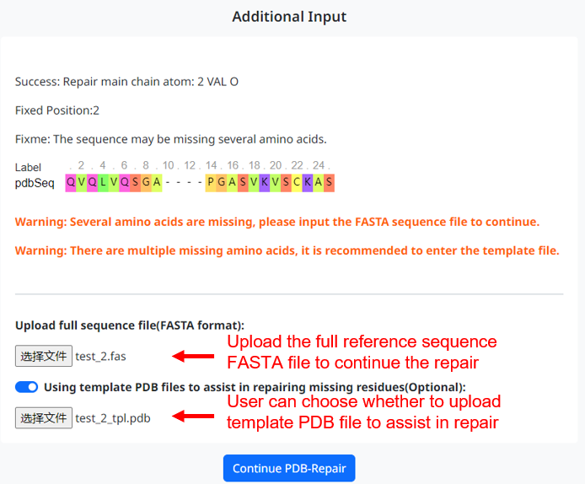This screenshot has height=484, width=585.
Task: Choose a FASTA file for full sequence upload
Action: click(44, 356)
